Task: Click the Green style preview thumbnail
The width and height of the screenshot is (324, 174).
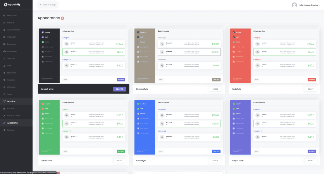Action: tap(83, 127)
